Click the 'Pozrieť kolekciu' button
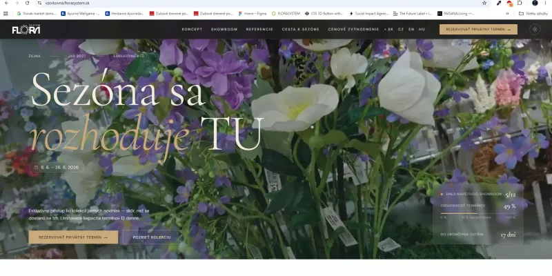This screenshot has width=552, height=276. click(152, 237)
